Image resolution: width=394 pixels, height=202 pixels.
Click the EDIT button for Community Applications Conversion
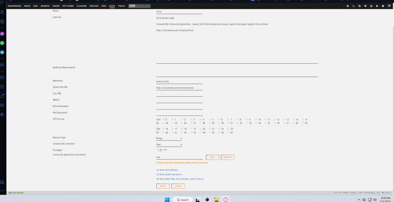click(212, 157)
